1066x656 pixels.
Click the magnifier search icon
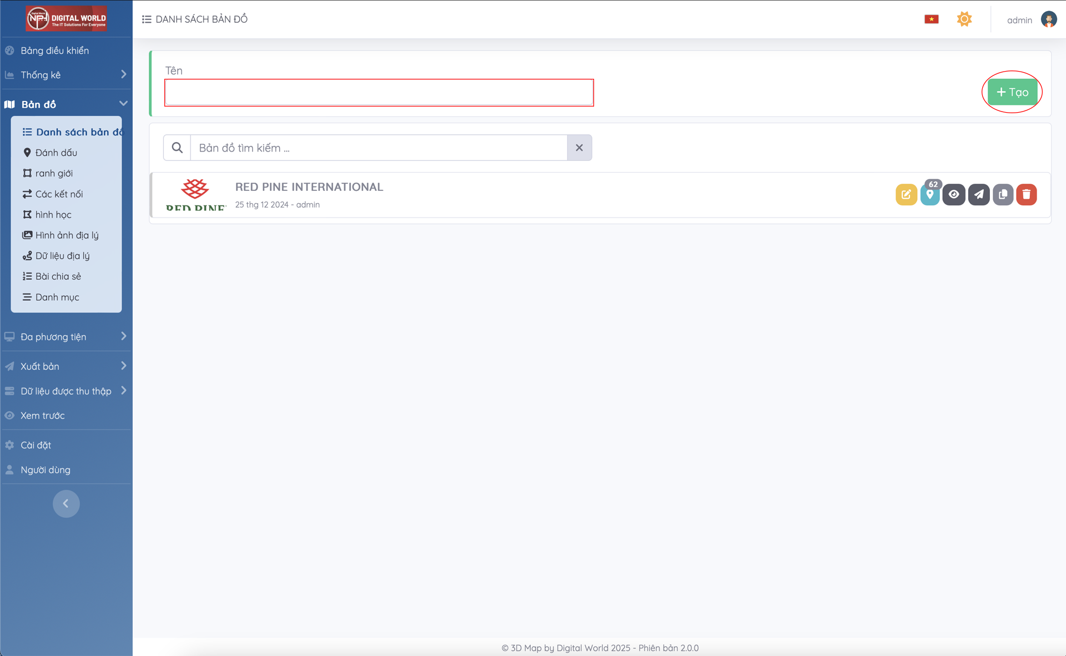coord(177,148)
